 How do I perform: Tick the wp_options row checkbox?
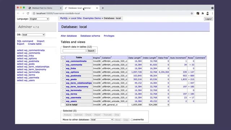click(x=63, y=72)
